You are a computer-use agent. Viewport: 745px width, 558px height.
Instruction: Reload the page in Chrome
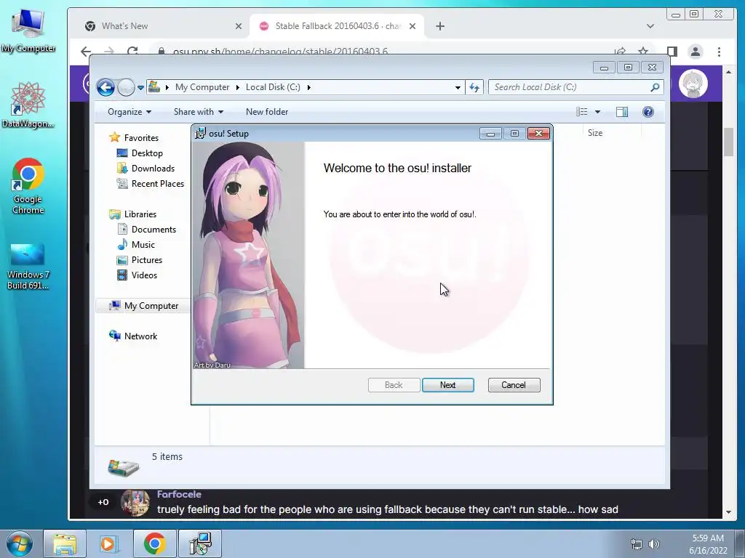click(132, 52)
